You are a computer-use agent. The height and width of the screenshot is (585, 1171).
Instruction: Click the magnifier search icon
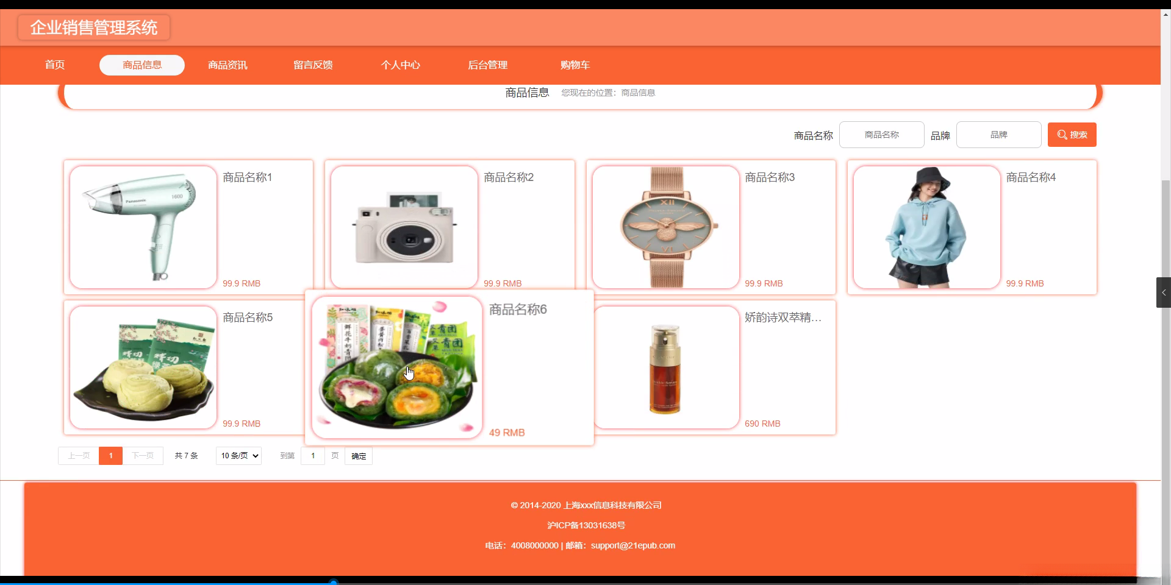1060,134
